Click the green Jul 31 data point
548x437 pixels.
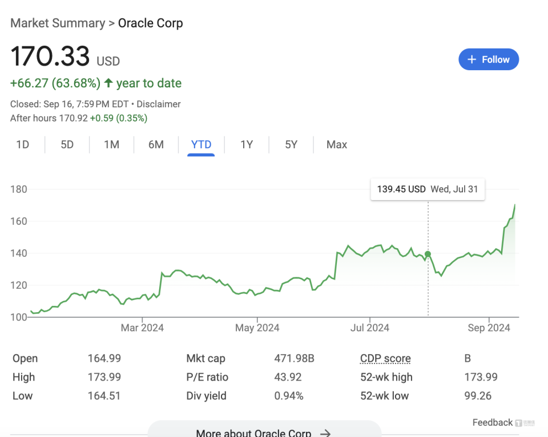(x=428, y=254)
